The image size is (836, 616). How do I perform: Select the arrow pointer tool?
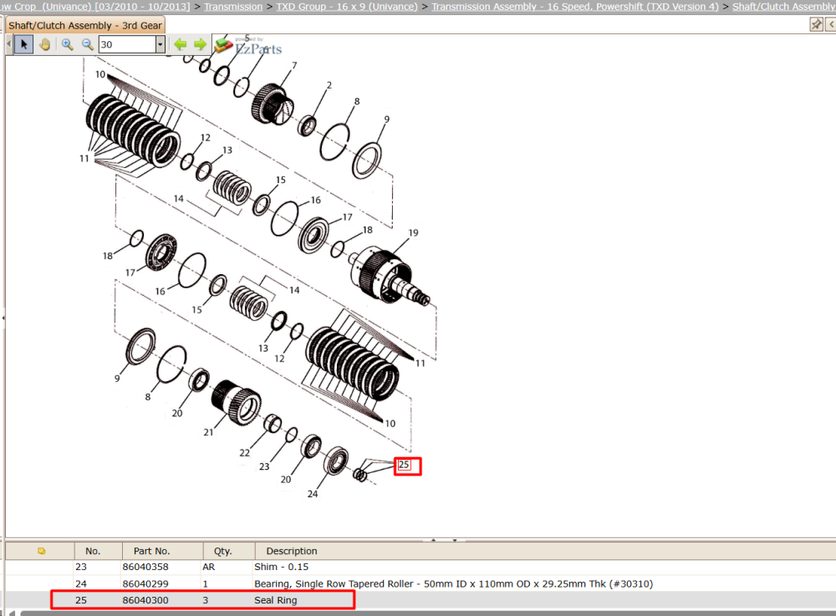23,45
